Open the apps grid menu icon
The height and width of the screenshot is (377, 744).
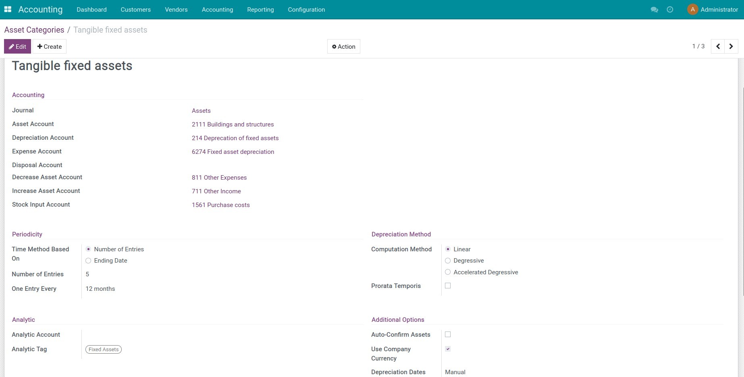point(8,9)
